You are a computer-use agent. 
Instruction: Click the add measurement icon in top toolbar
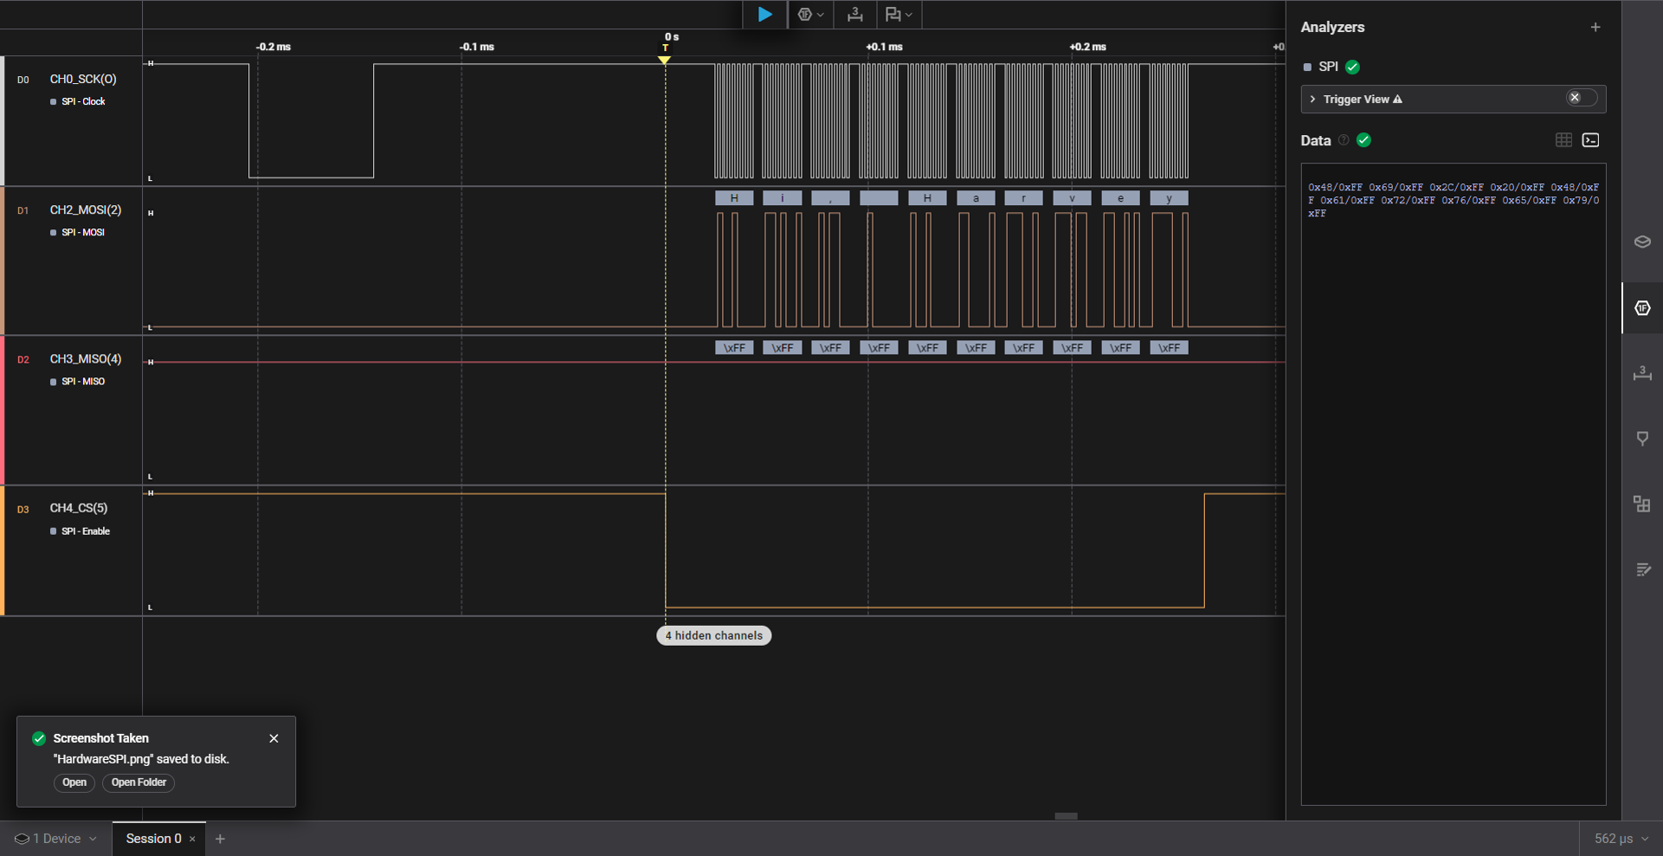tap(854, 15)
